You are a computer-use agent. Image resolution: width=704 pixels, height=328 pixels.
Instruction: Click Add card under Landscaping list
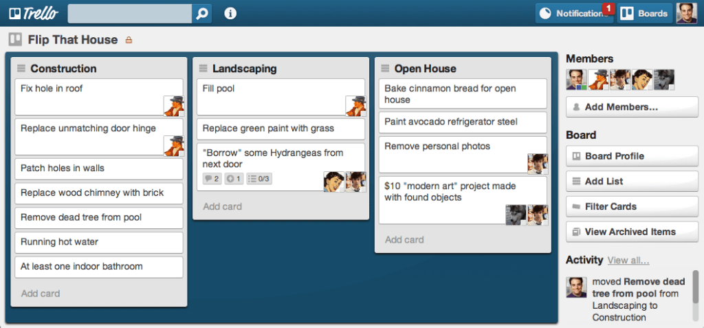pos(222,206)
